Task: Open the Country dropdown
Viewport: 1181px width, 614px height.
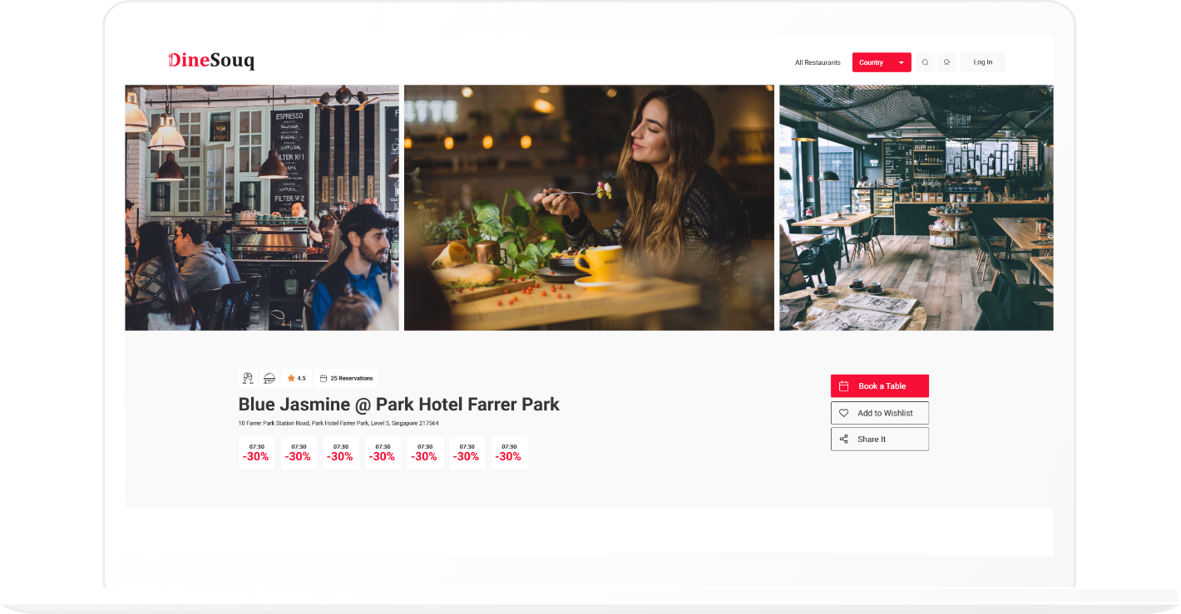Action: (x=882, y=62)
